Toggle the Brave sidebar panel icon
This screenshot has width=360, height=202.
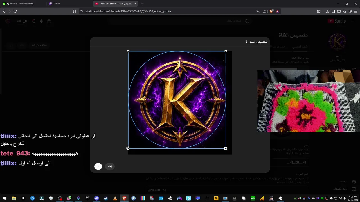point(333,11)
